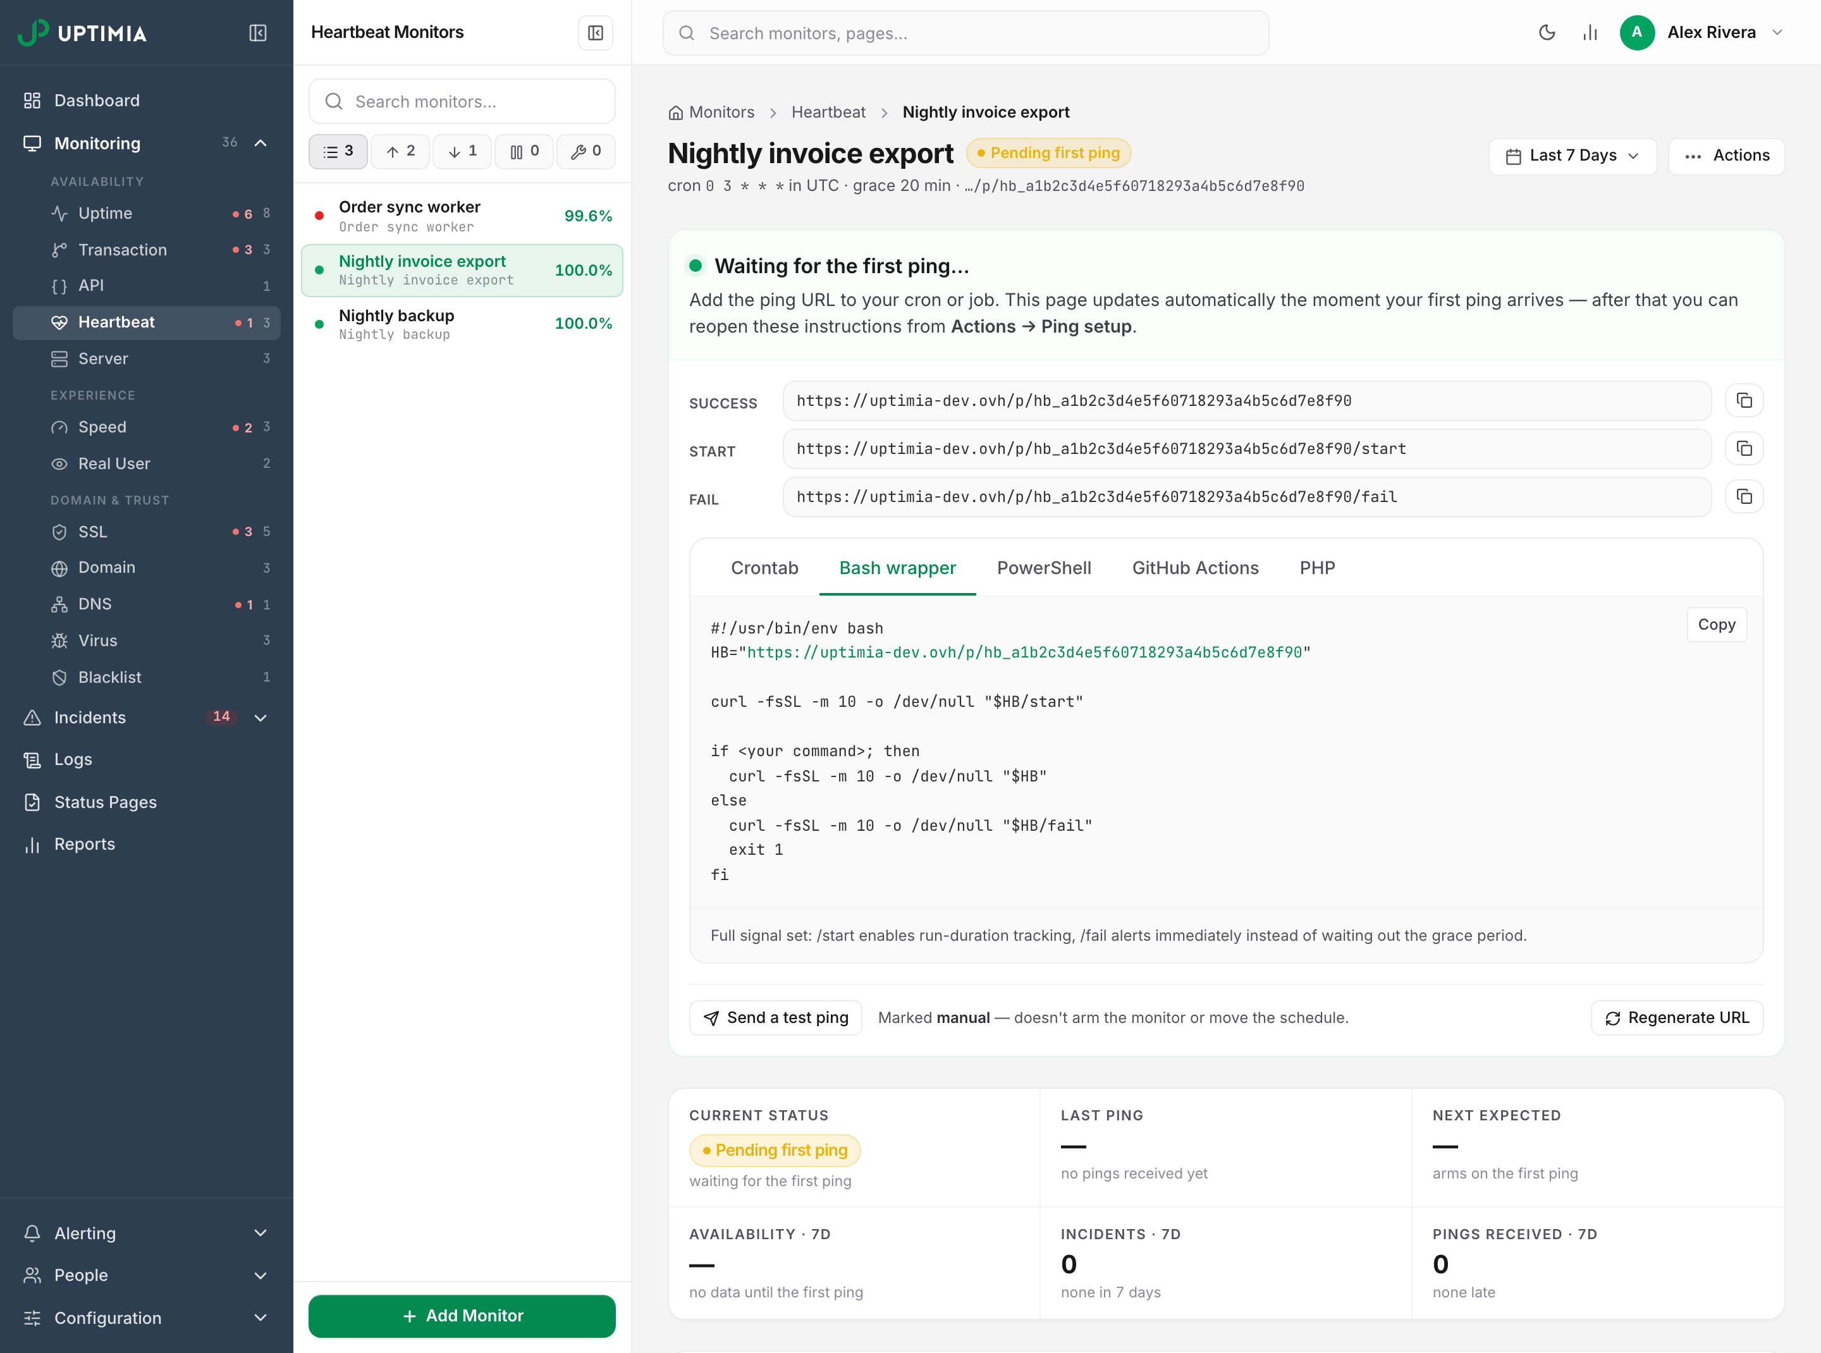This screenshot has height=1353, width=1821.
Task: Click Send a test ping
Action: point(775,1018)
